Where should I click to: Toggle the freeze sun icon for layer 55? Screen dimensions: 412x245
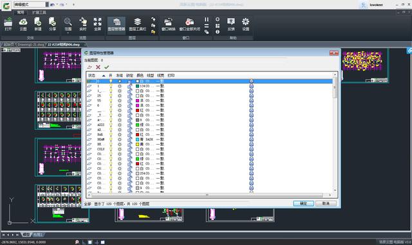(x=120, y=100)
